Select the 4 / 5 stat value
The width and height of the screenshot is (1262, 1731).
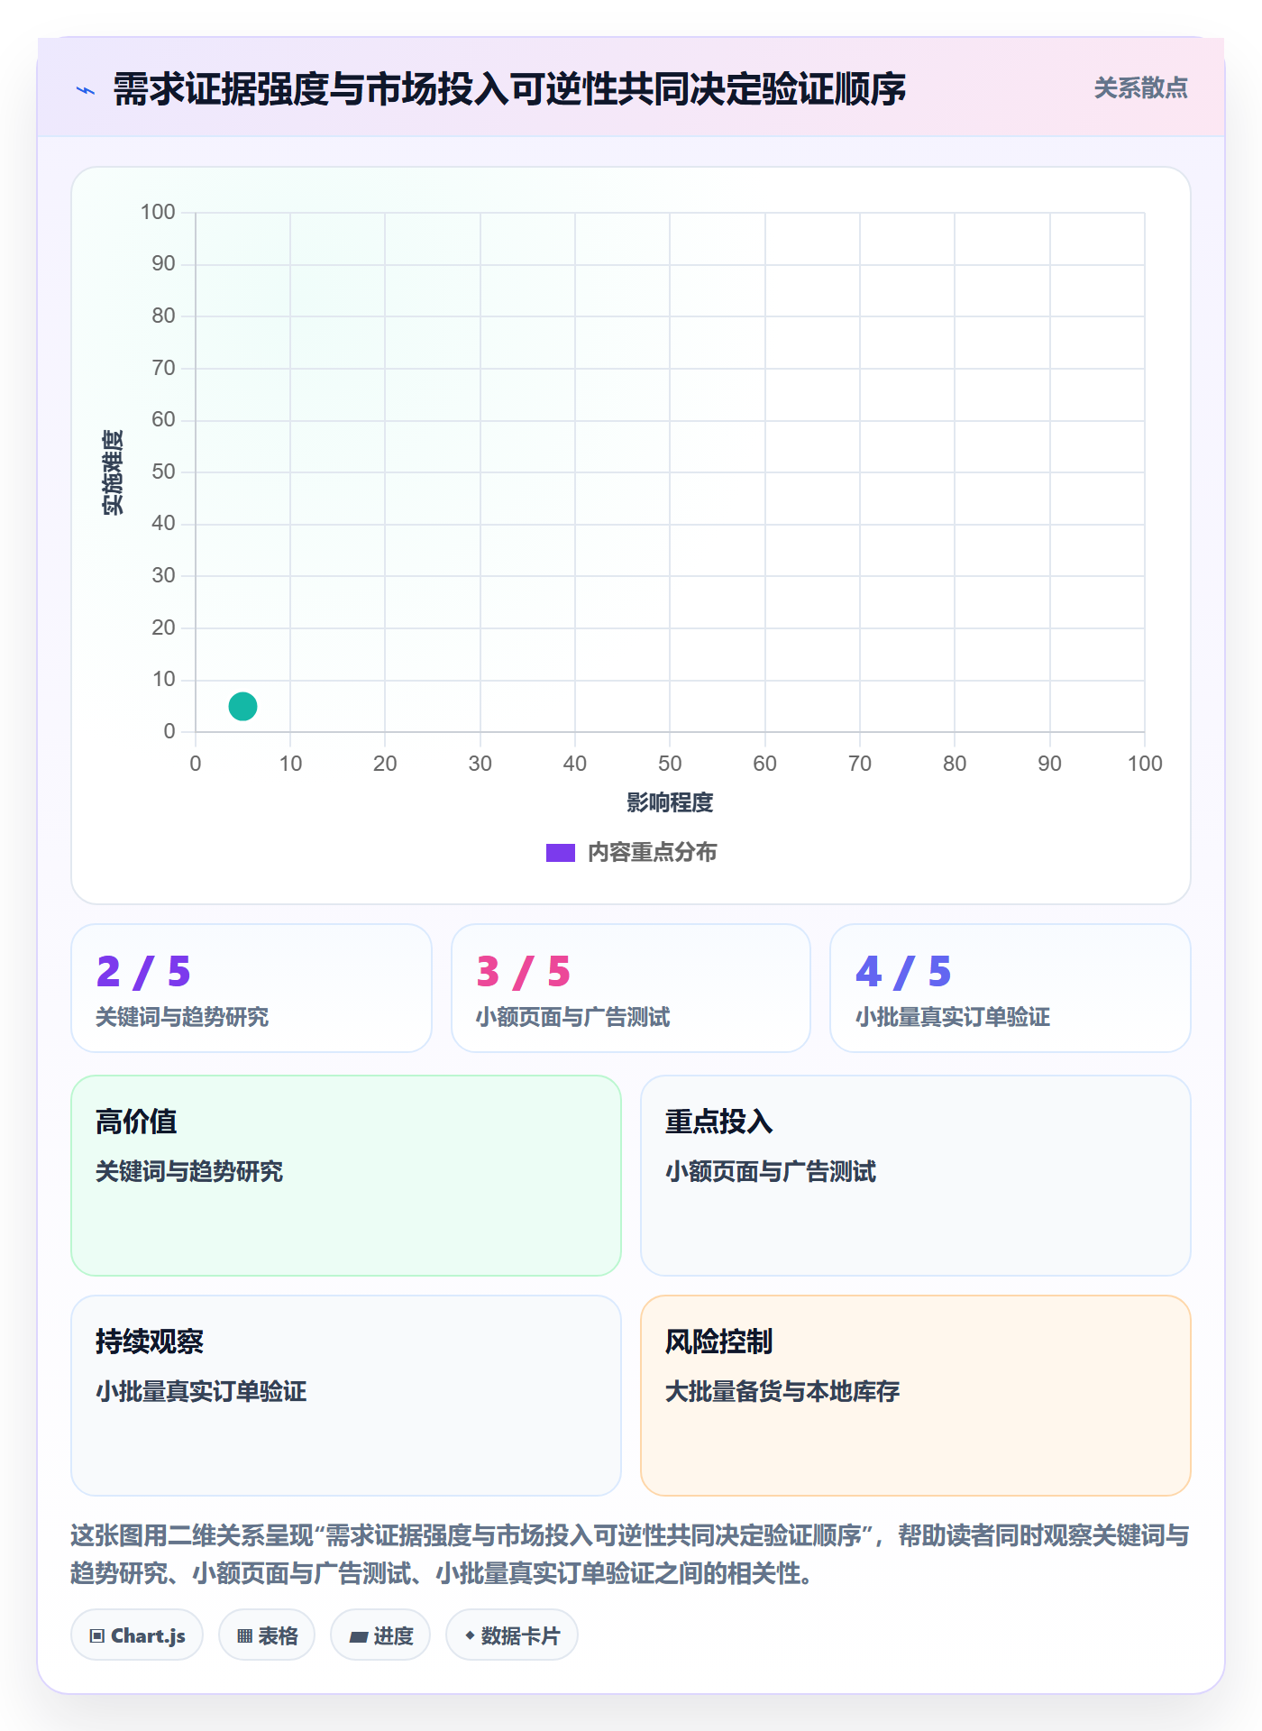tap(903, 971)
